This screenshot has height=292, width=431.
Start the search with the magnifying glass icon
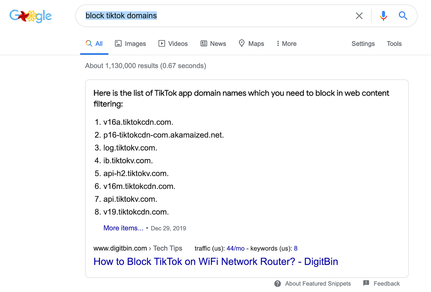(403, 16)
